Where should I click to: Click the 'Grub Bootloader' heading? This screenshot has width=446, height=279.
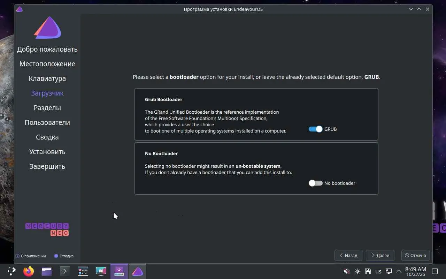[164, 99]
